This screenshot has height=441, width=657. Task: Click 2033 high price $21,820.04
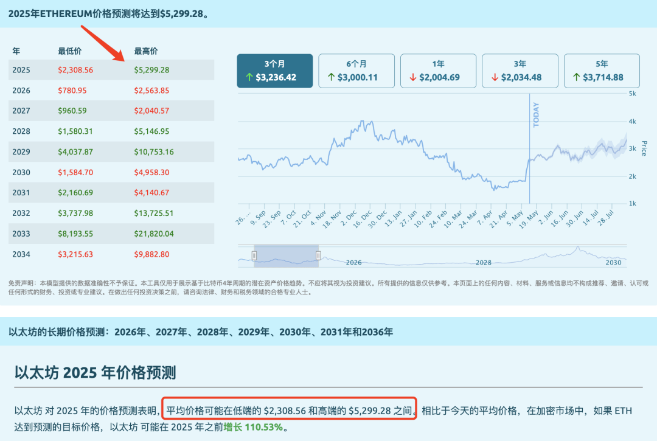pos(154,234)
